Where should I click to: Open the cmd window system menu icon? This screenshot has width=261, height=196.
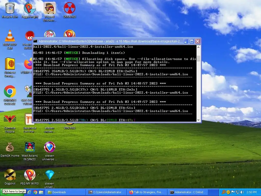35,41
